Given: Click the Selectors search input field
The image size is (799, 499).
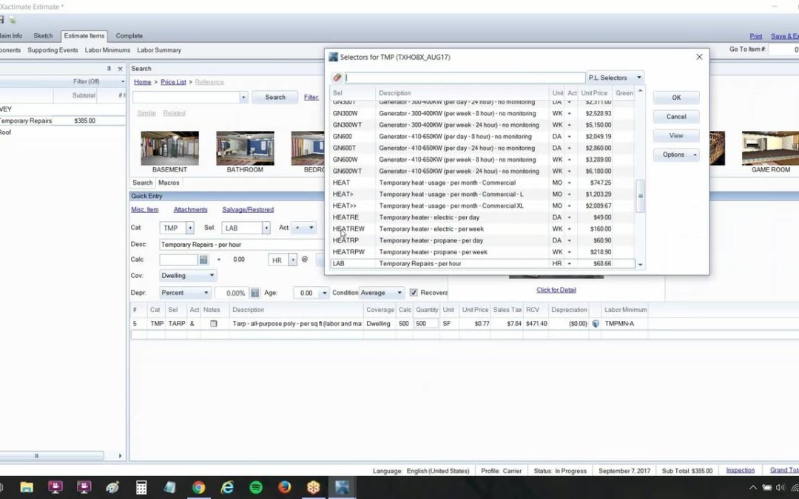Looking at the screenshot, I should [x=465, y=78].
